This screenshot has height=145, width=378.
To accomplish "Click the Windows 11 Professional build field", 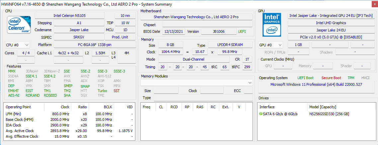I will (x=316, y=87).
